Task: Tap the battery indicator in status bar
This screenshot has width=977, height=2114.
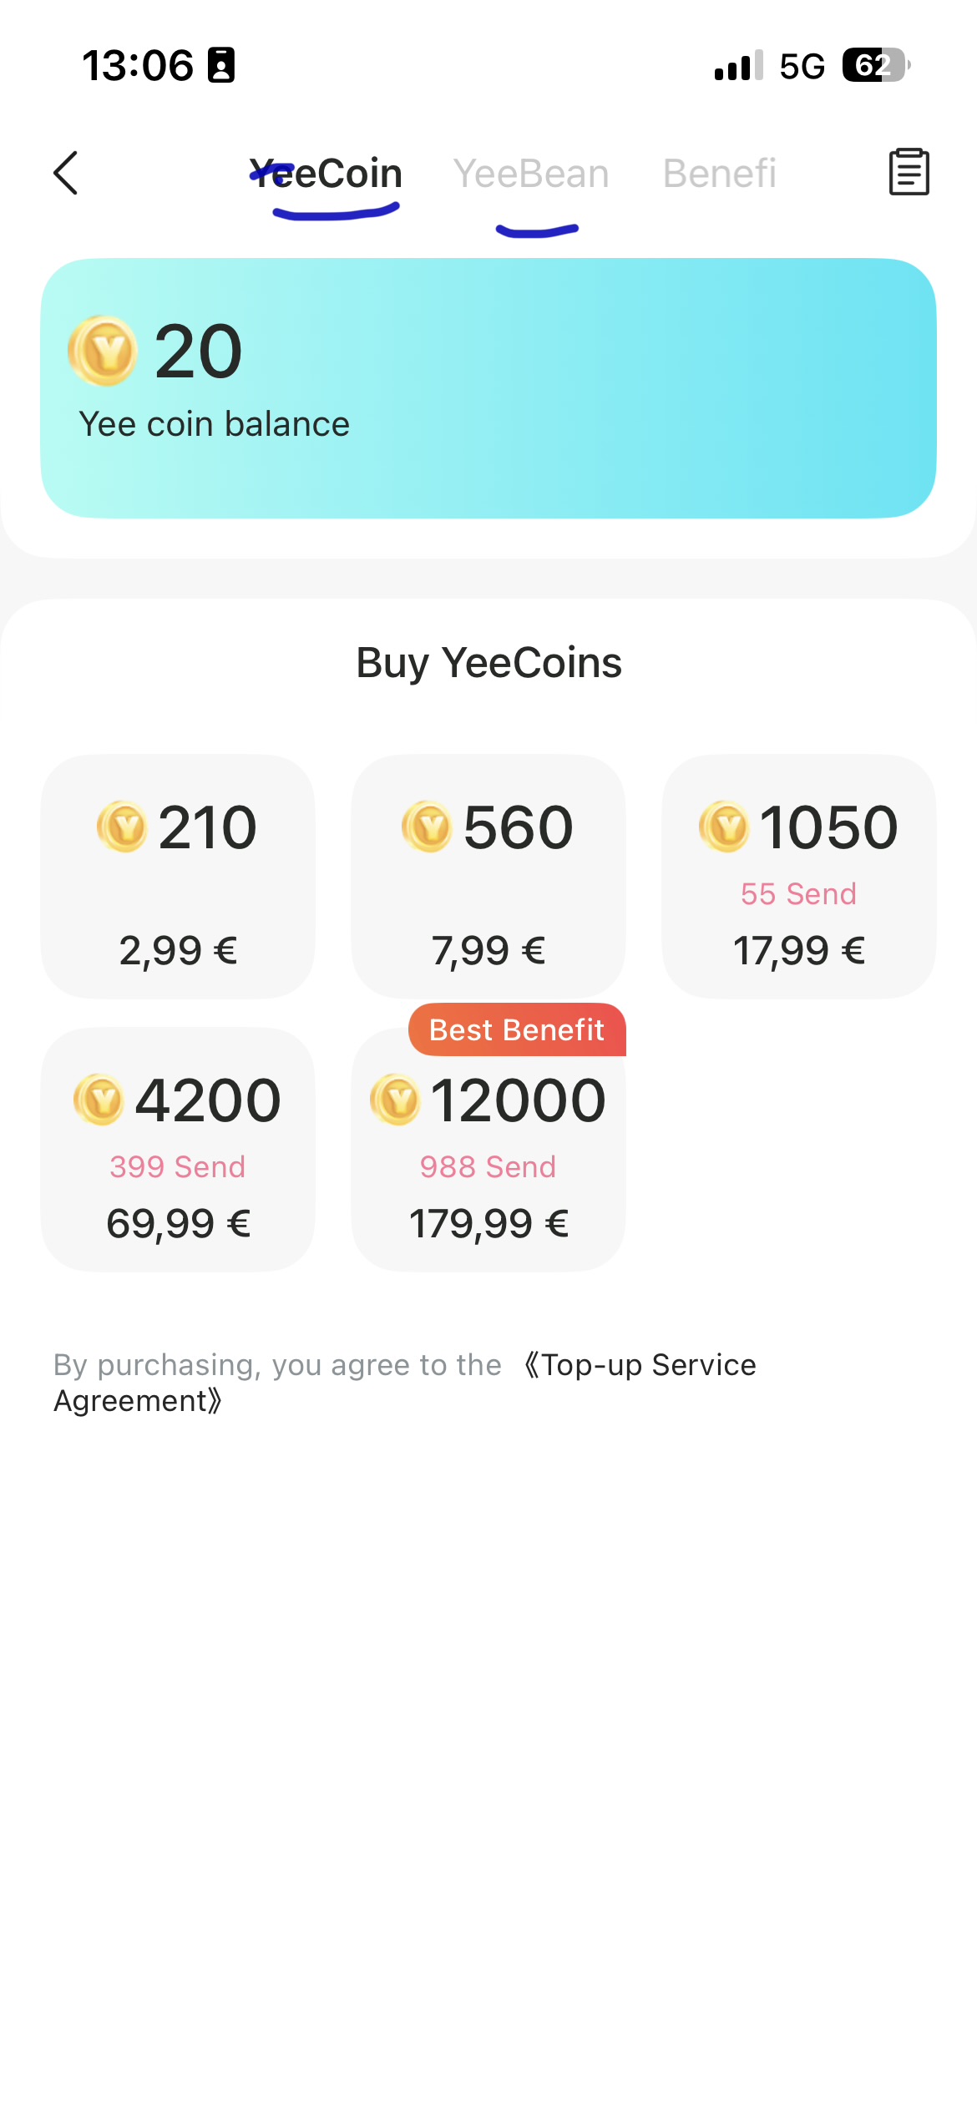Action: [x=874, y=65]
